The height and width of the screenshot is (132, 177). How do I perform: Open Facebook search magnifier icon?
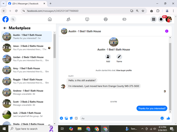tap(13, 19)
